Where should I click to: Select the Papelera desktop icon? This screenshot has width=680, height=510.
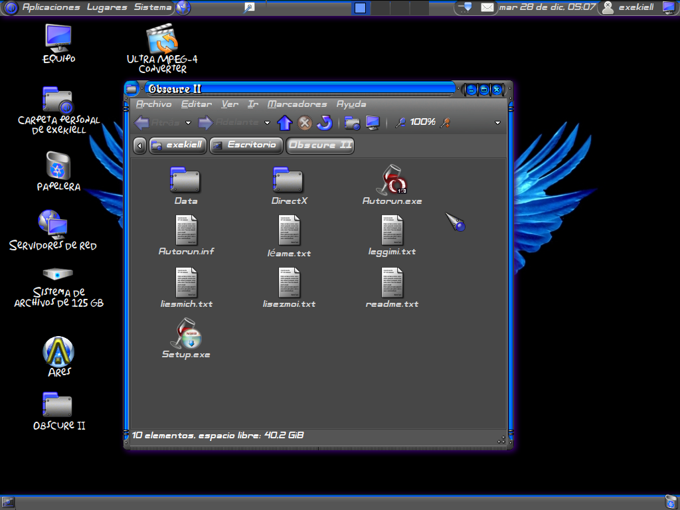[58, 171]
